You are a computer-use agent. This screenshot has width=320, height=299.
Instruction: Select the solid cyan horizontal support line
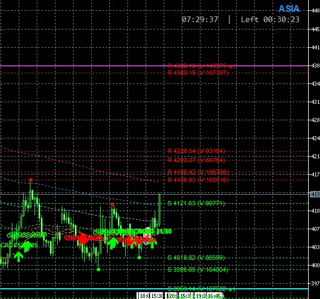(x=154, y=289)
